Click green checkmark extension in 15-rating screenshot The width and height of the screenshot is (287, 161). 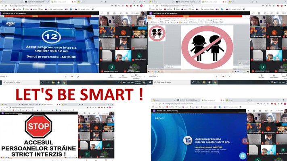pyautogui.click(x=279, y=104)
